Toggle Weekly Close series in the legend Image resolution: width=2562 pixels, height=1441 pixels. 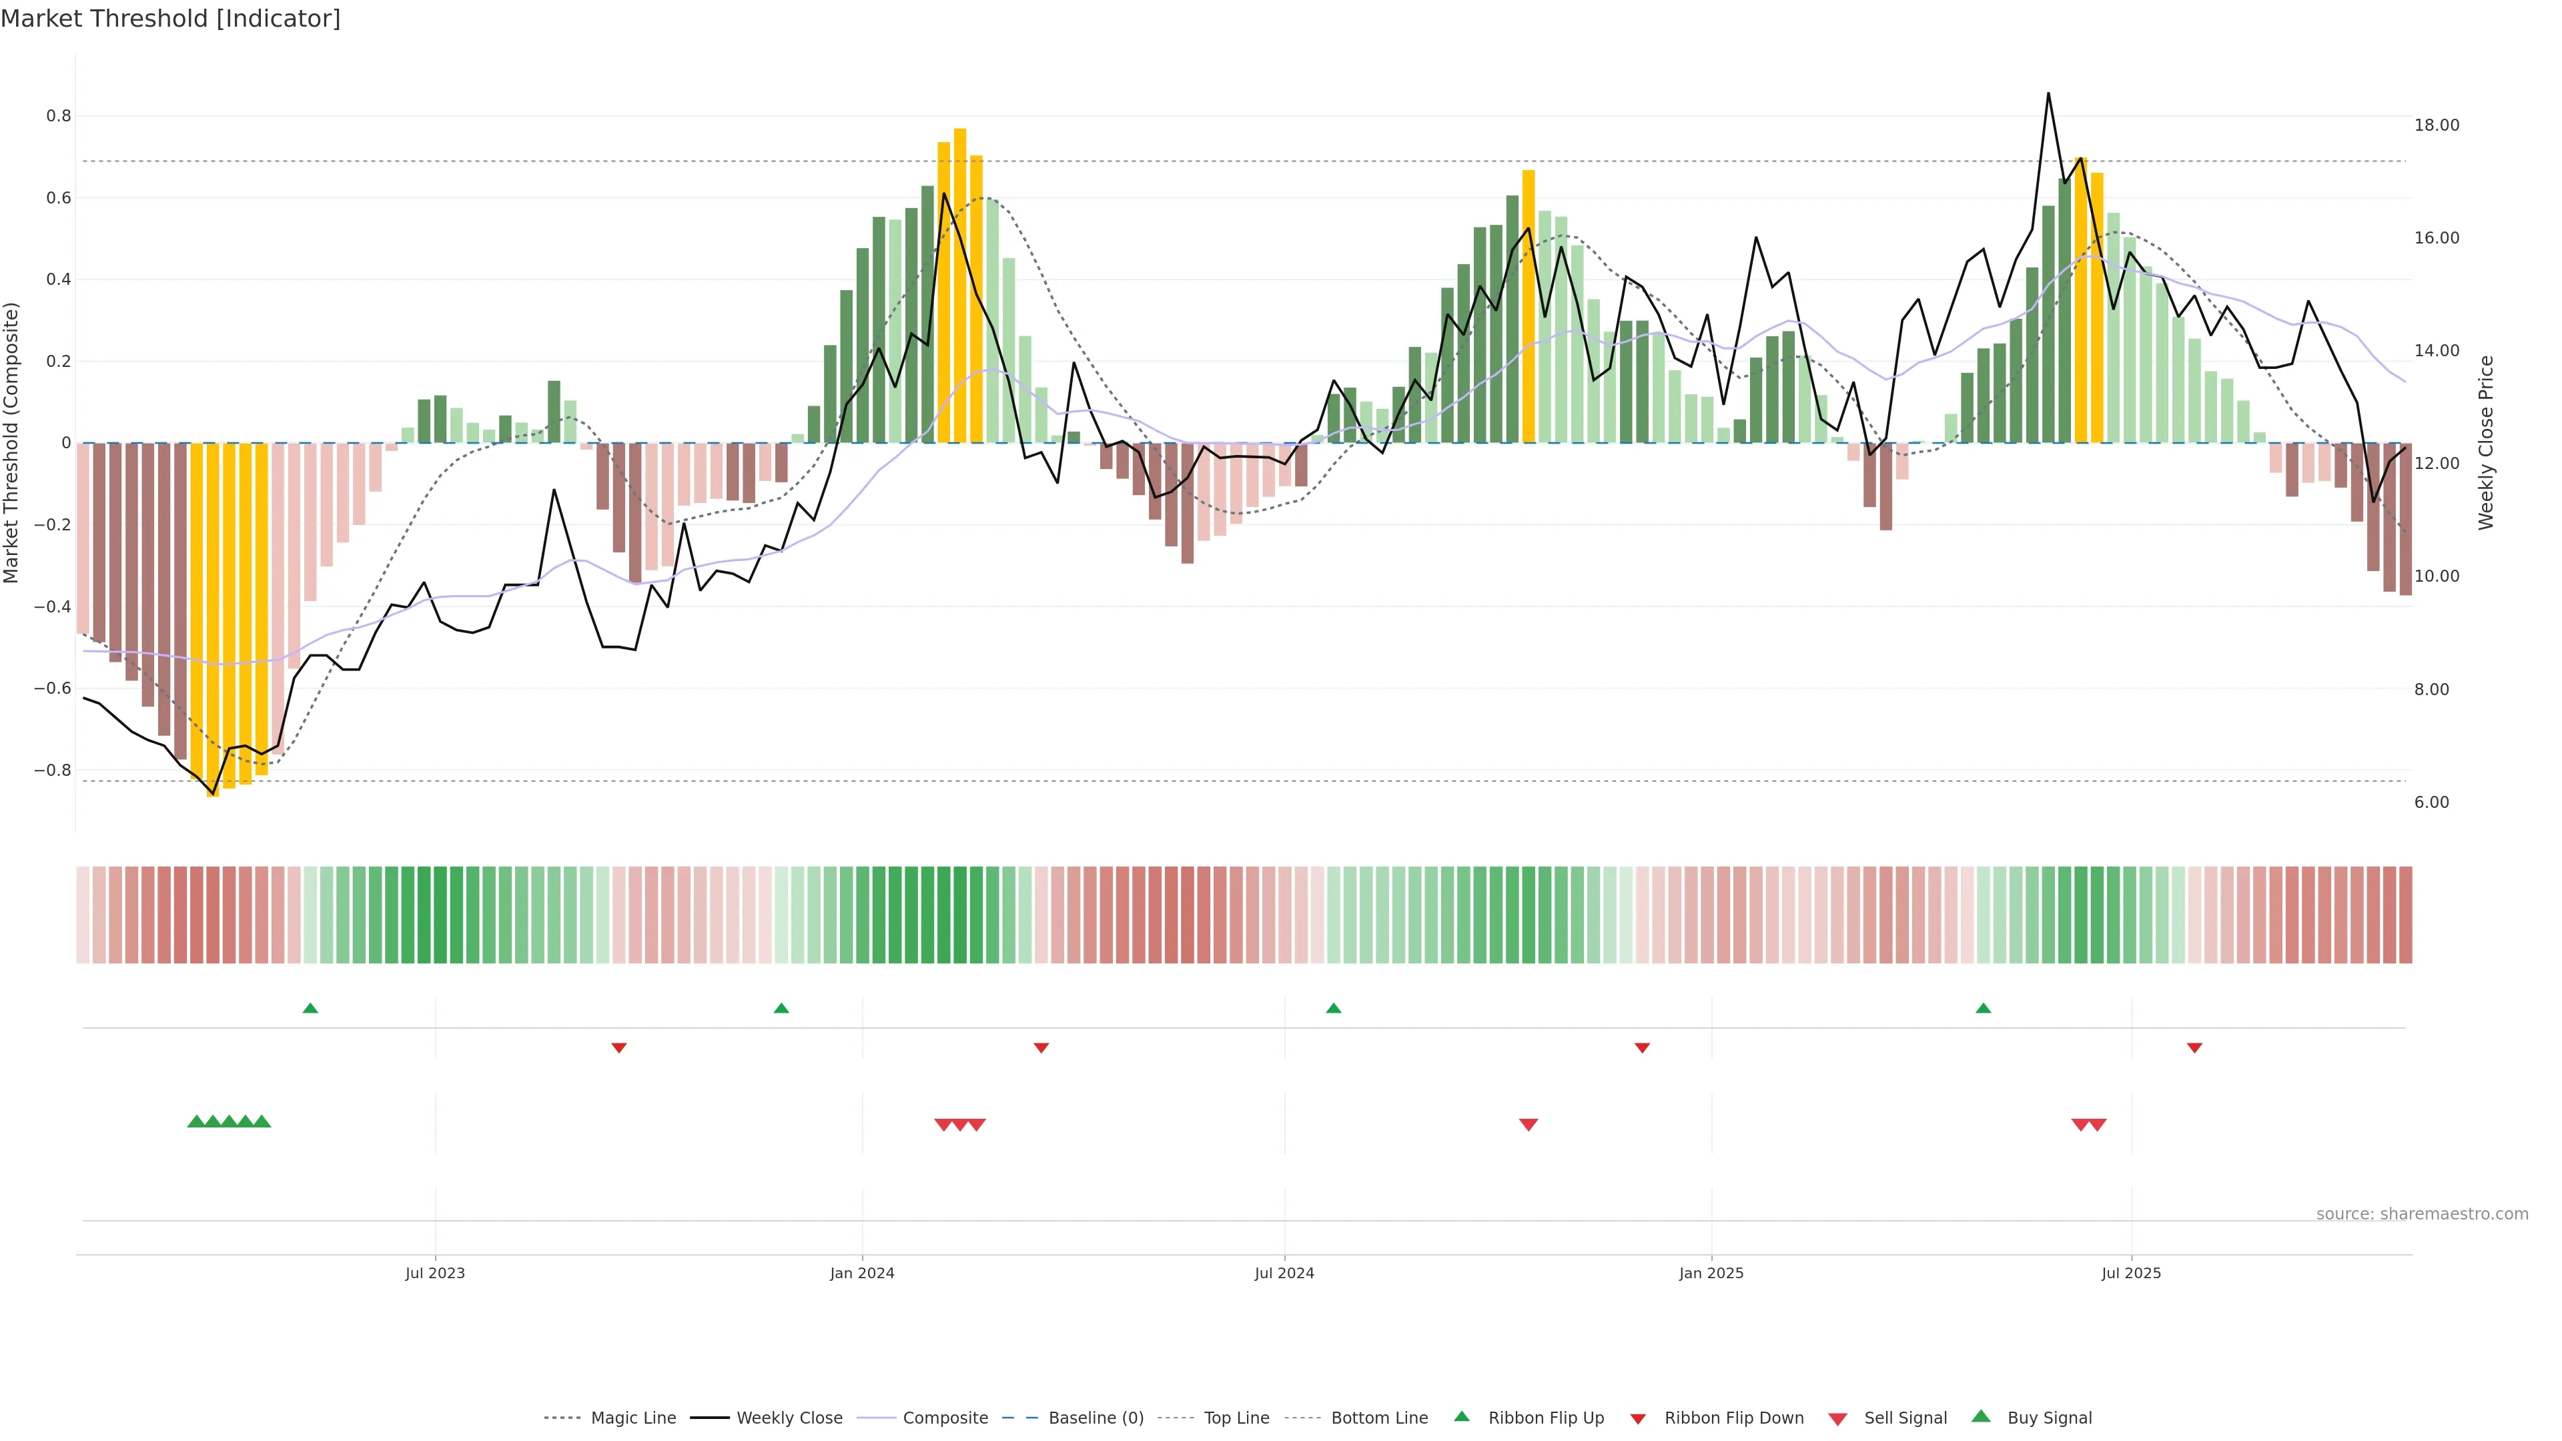coord(789,1418)
